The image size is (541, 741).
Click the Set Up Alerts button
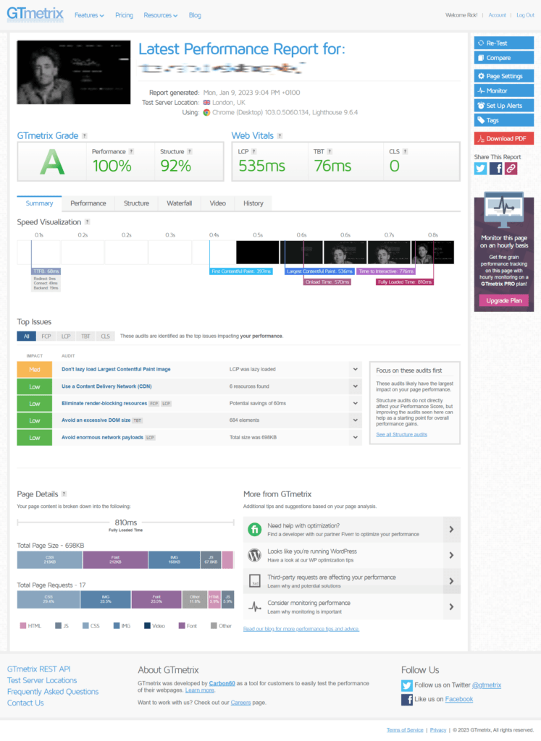(x=504, y=106)
